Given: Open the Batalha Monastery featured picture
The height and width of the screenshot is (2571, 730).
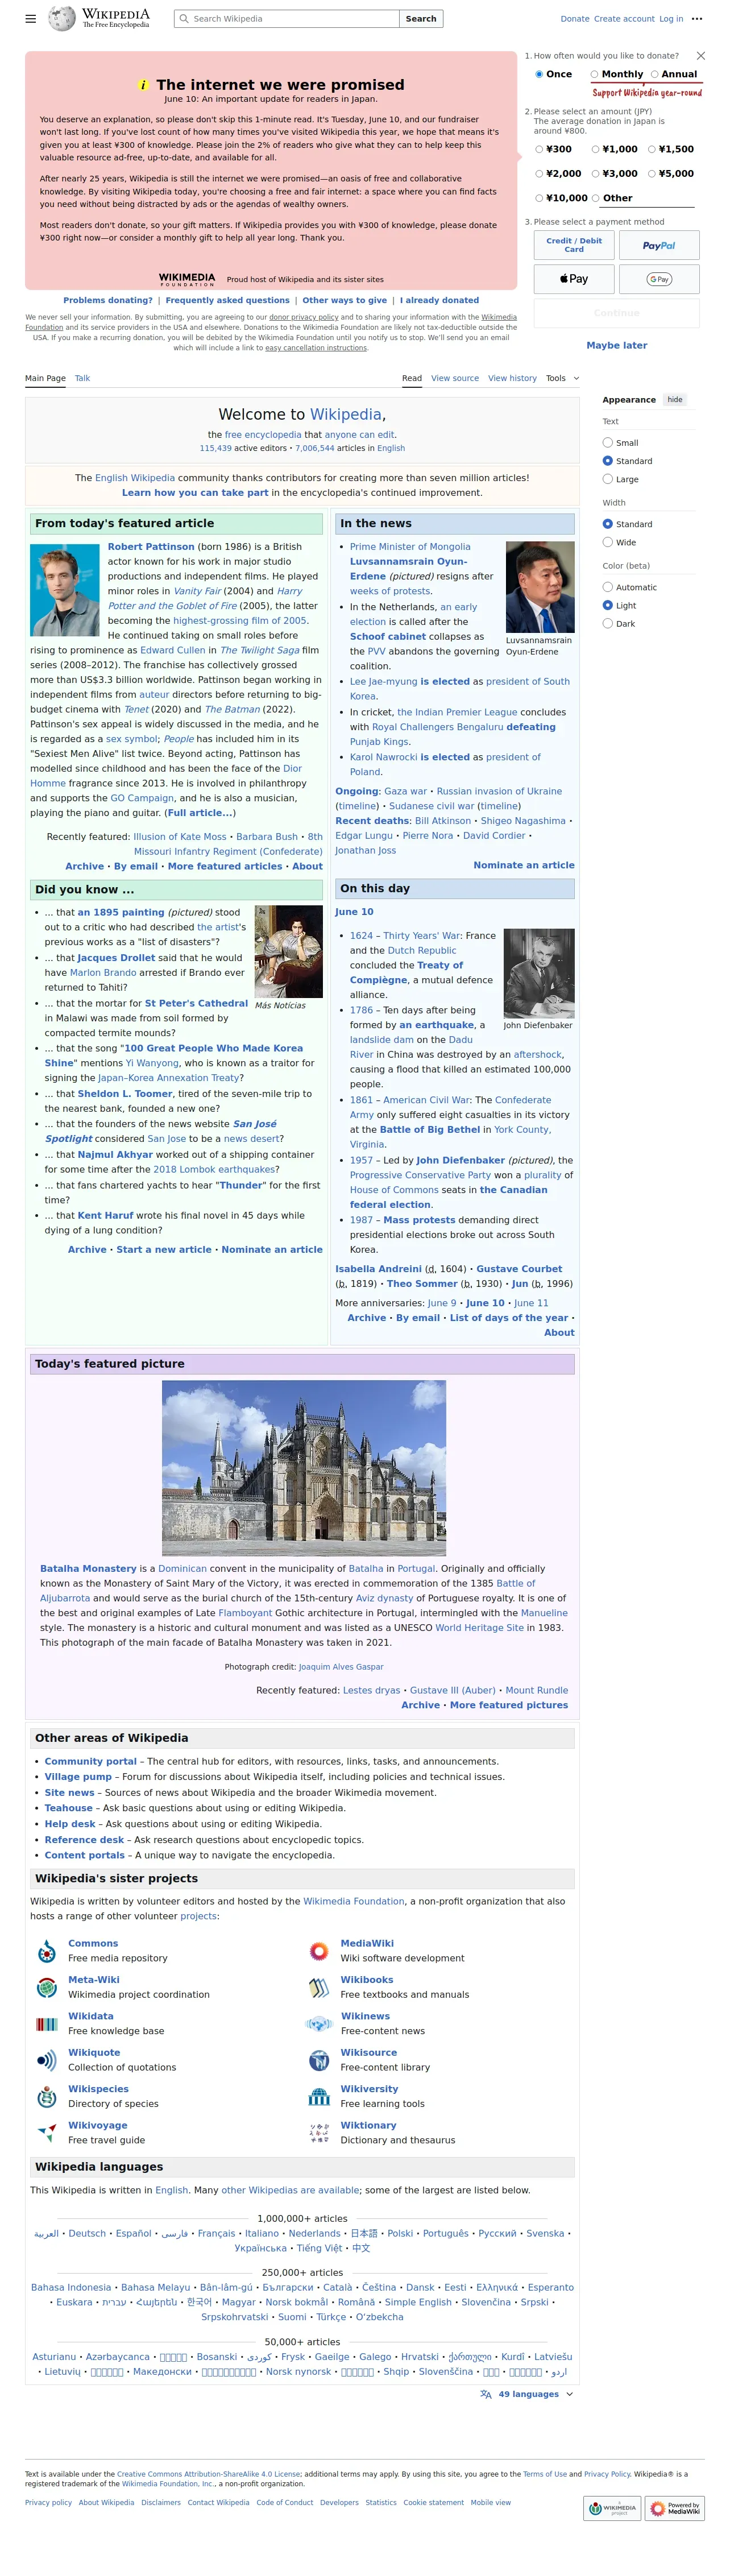Looking at the screenshot, I should (x=304, y=1468).
